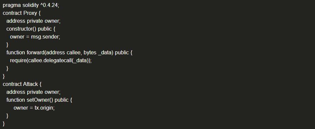Click the pragma solidity version line
Image resolution: width=315 pixels, height=129 pixels.
(x=31, y=5)
